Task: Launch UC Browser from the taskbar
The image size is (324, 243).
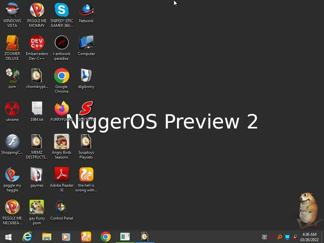Action: click(86, 237)
